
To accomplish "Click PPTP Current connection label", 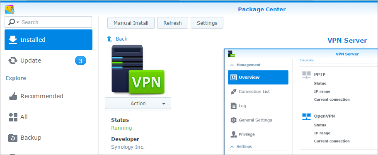I will [332, 99].
